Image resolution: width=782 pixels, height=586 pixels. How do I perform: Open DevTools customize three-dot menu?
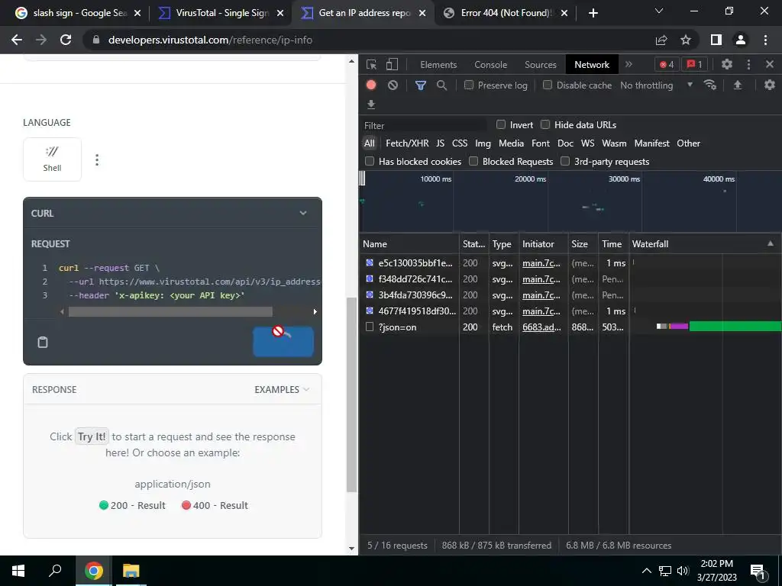[748, 64]
